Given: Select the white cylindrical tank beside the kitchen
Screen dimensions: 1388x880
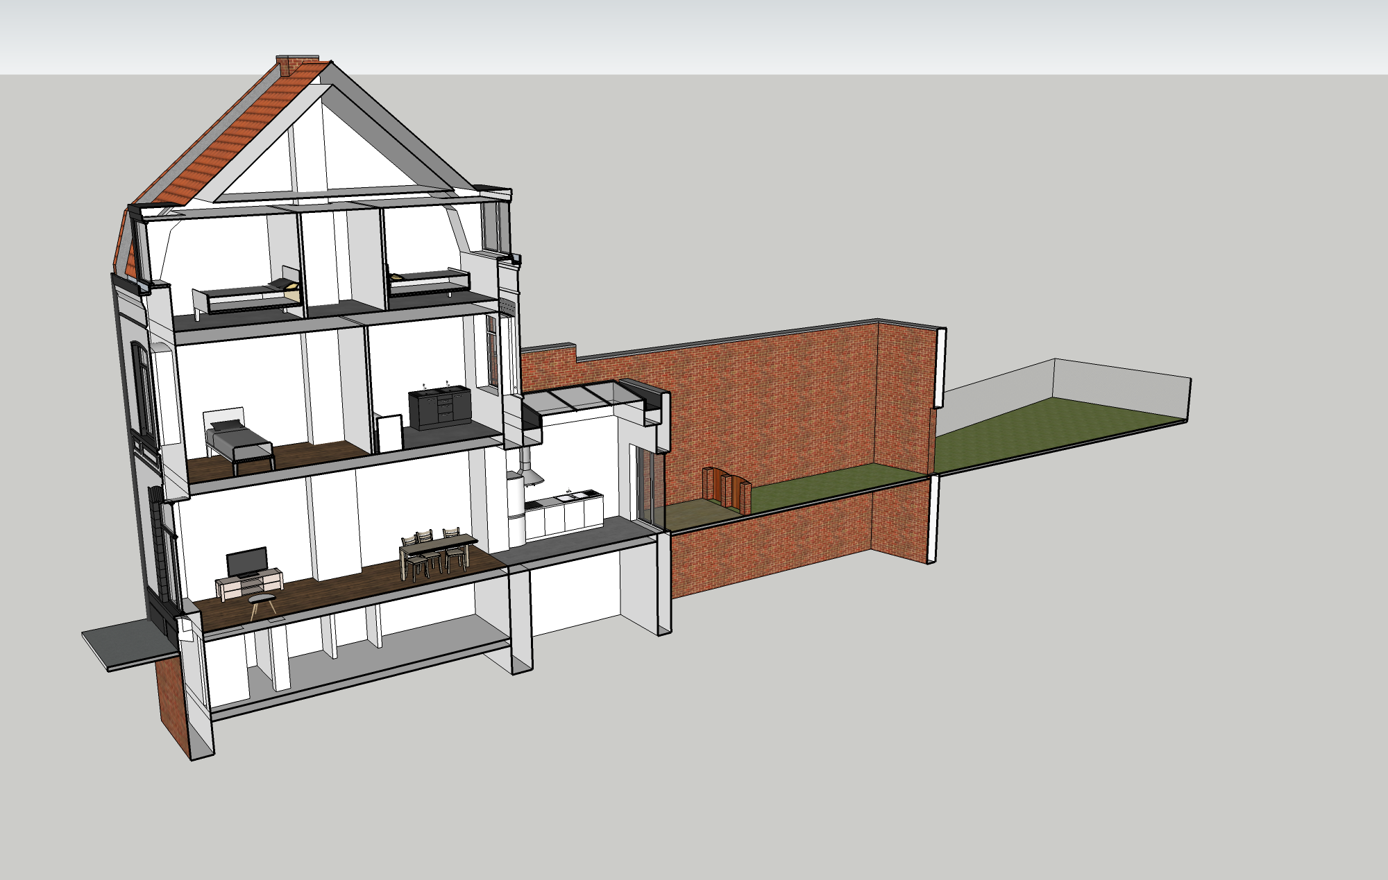Looking at the screenshot, I should [x=516, y=508].
